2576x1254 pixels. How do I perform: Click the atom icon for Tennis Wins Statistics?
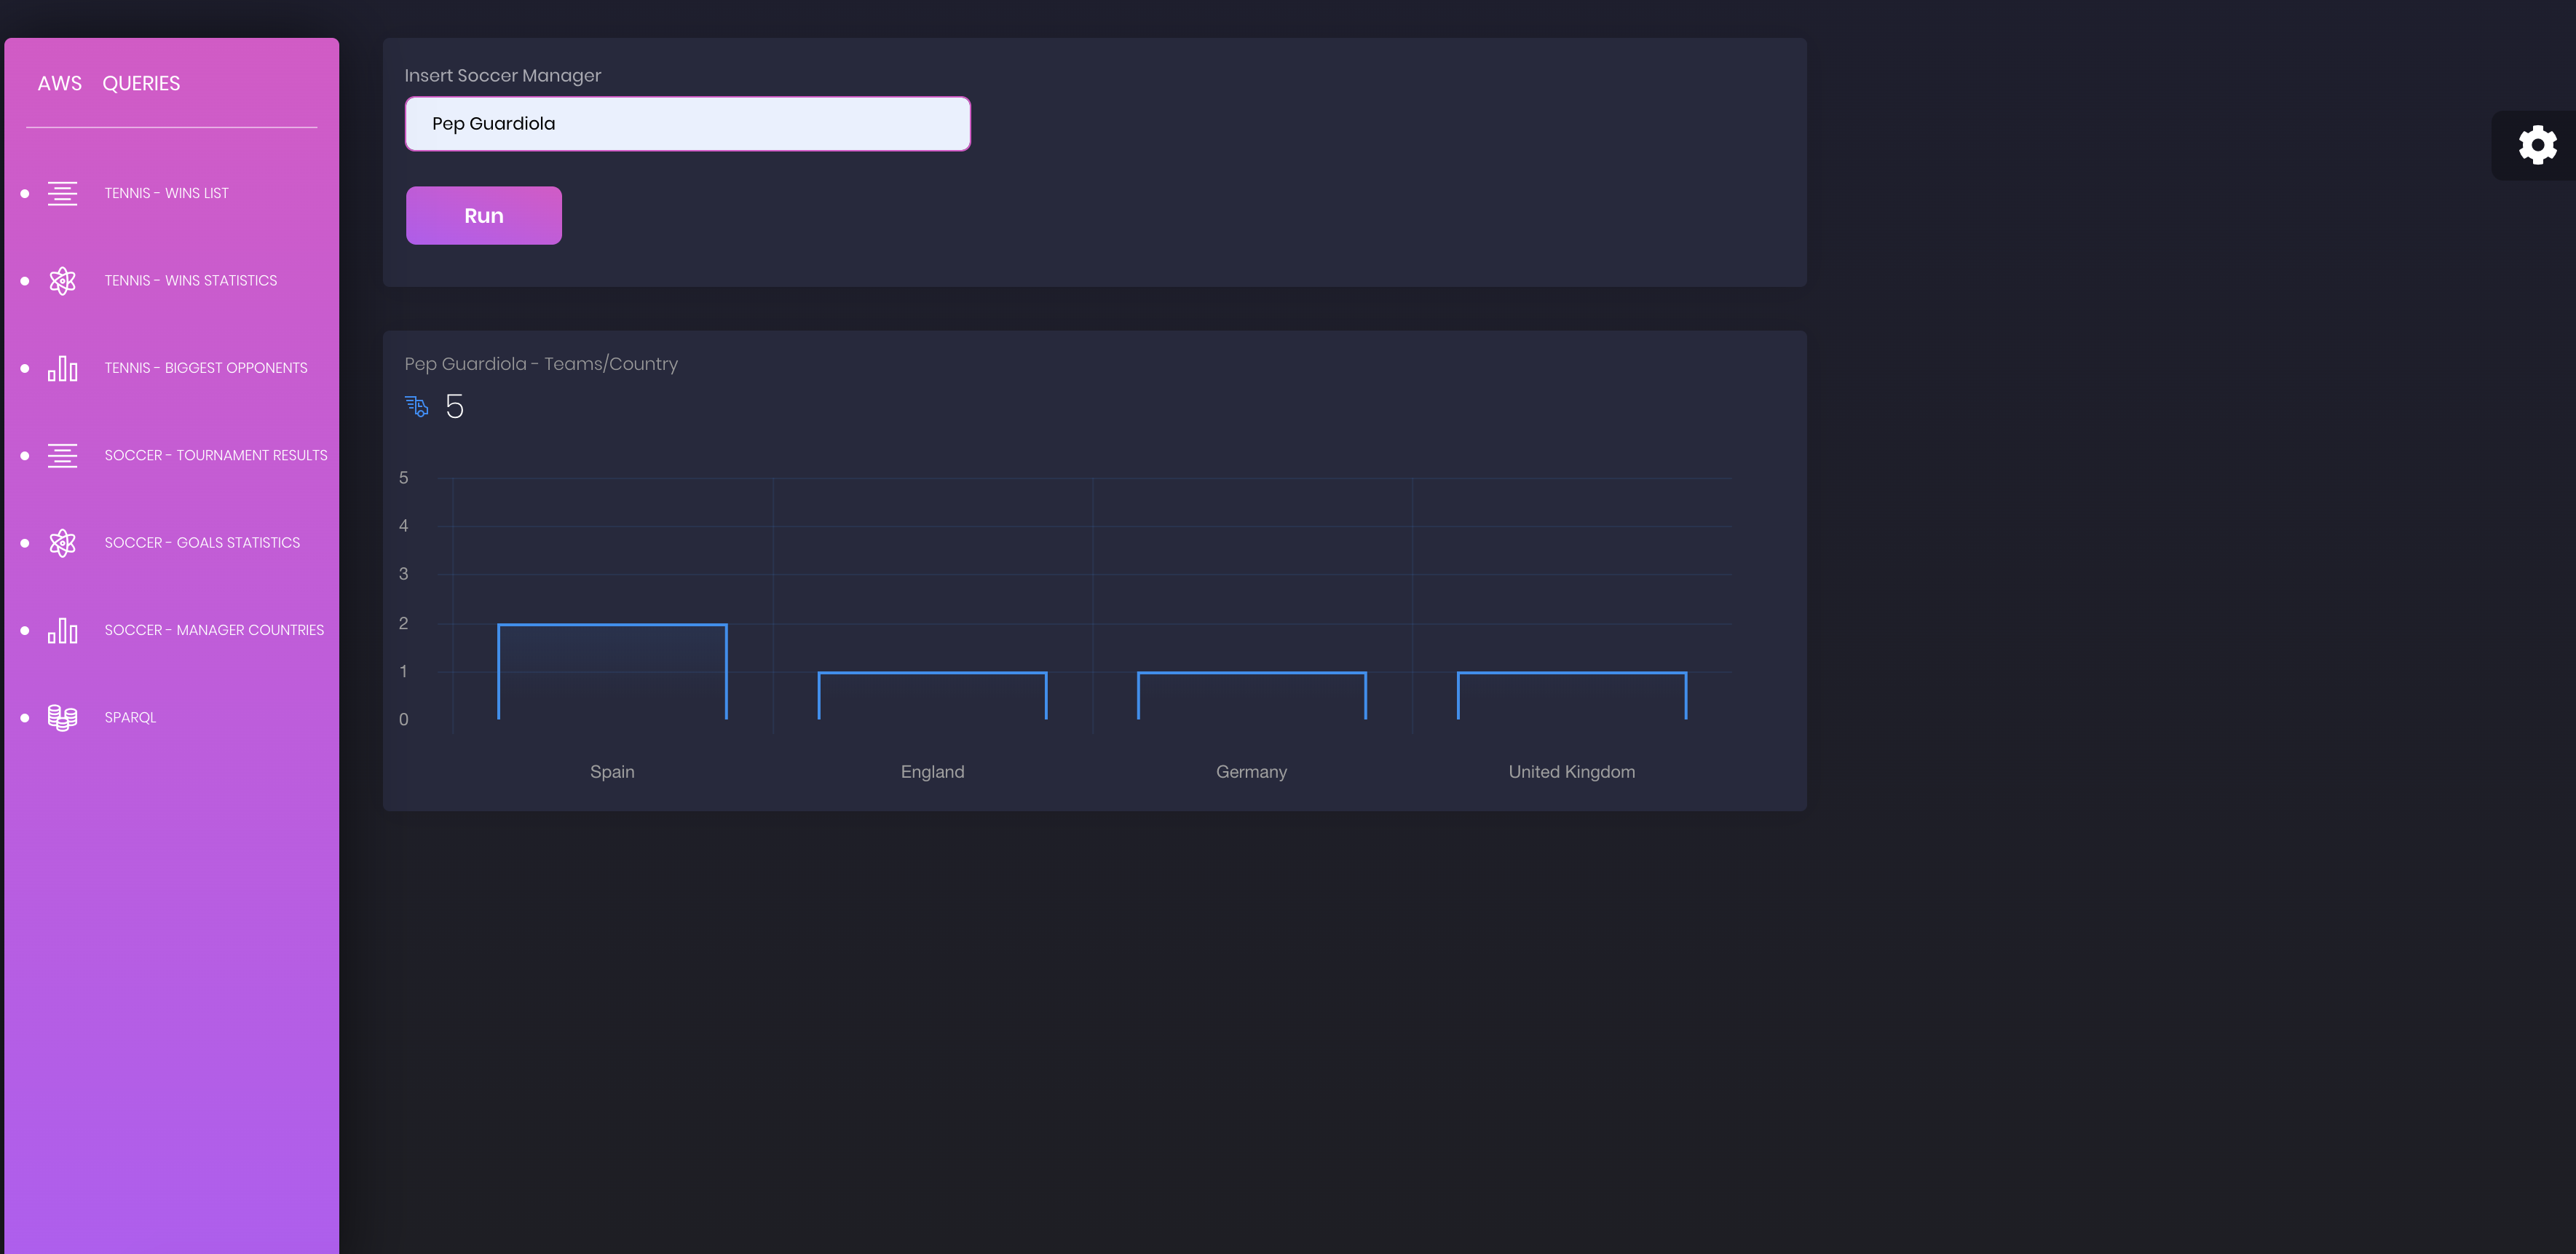point(62,281)
